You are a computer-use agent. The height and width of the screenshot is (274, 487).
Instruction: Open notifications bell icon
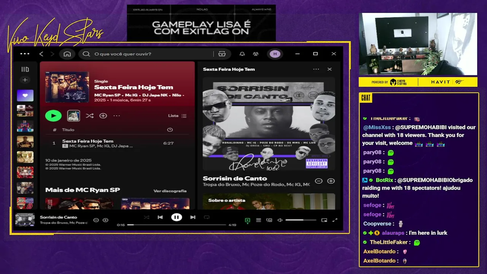click(242, 54)
